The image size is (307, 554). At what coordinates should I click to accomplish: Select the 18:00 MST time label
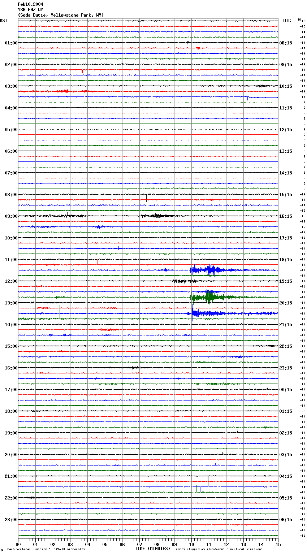point(11,411)
